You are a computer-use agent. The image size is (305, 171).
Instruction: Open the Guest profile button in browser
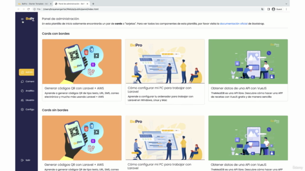(277, 9)
